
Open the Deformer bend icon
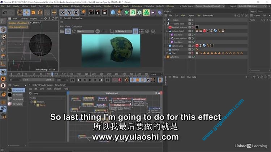click(160, 12)
